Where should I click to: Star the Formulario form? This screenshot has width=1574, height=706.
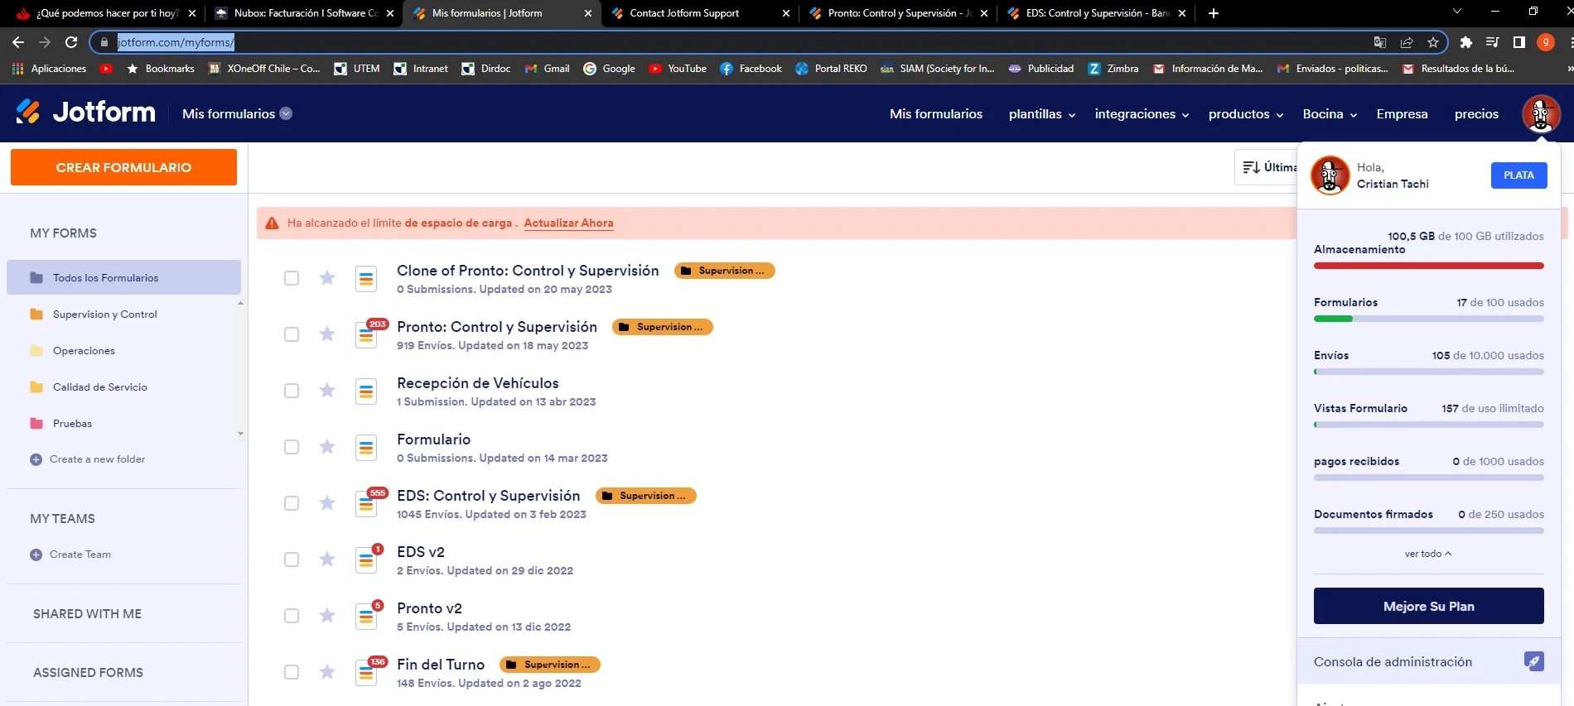pyautogui.click(x=327, y=447)
